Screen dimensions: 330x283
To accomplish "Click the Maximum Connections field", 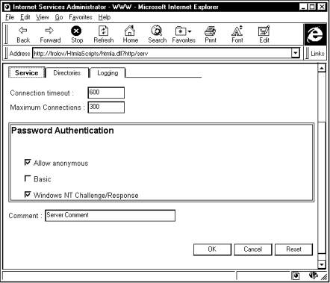I will tap(106, 108).
